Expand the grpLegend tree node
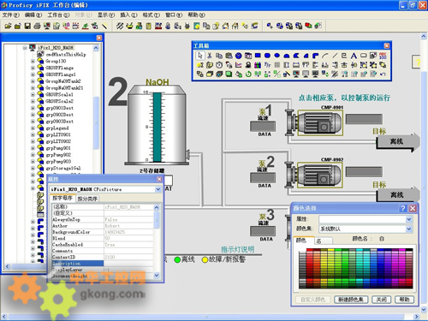Image resolution: width=428 pixels, height=321 pixels. click(33, 128)
